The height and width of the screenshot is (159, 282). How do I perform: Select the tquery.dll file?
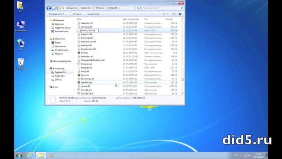[85, 86]
